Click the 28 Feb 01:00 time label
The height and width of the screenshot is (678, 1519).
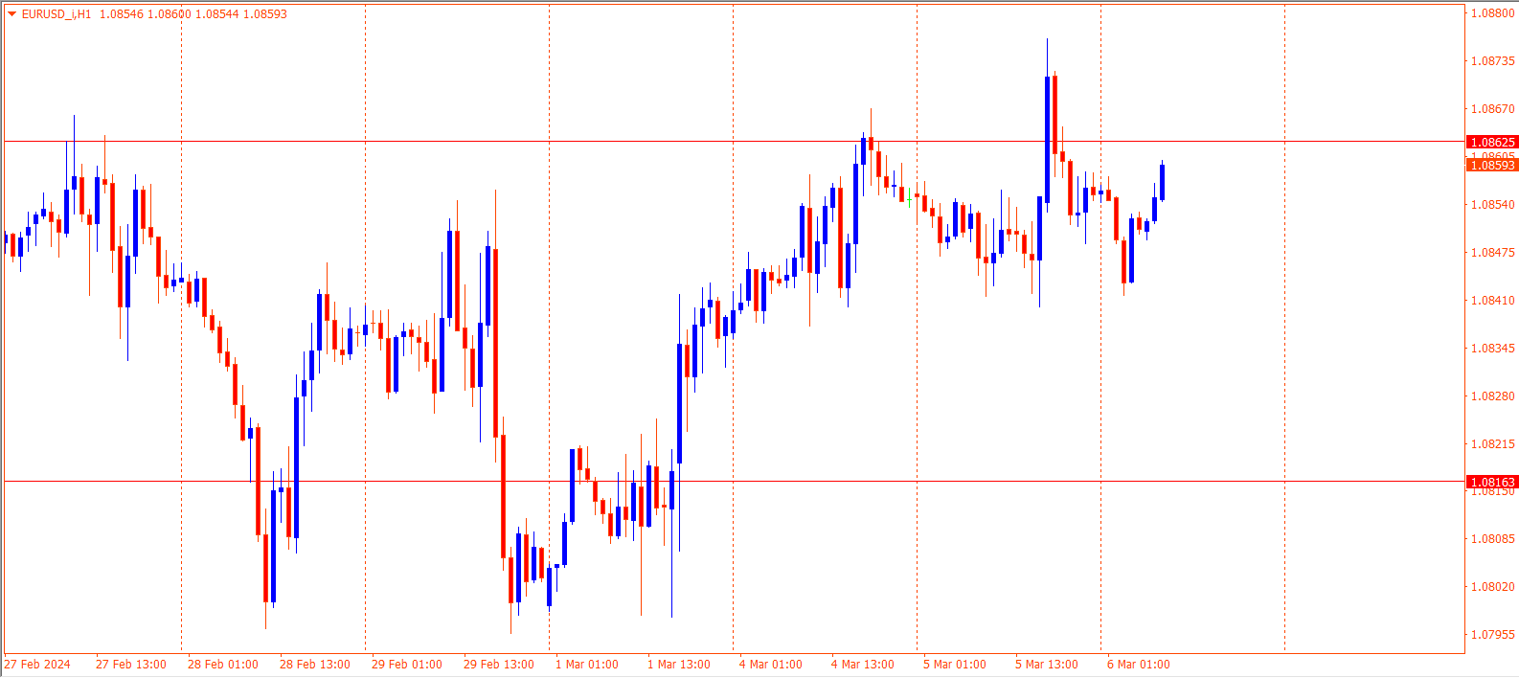[223, 665]
